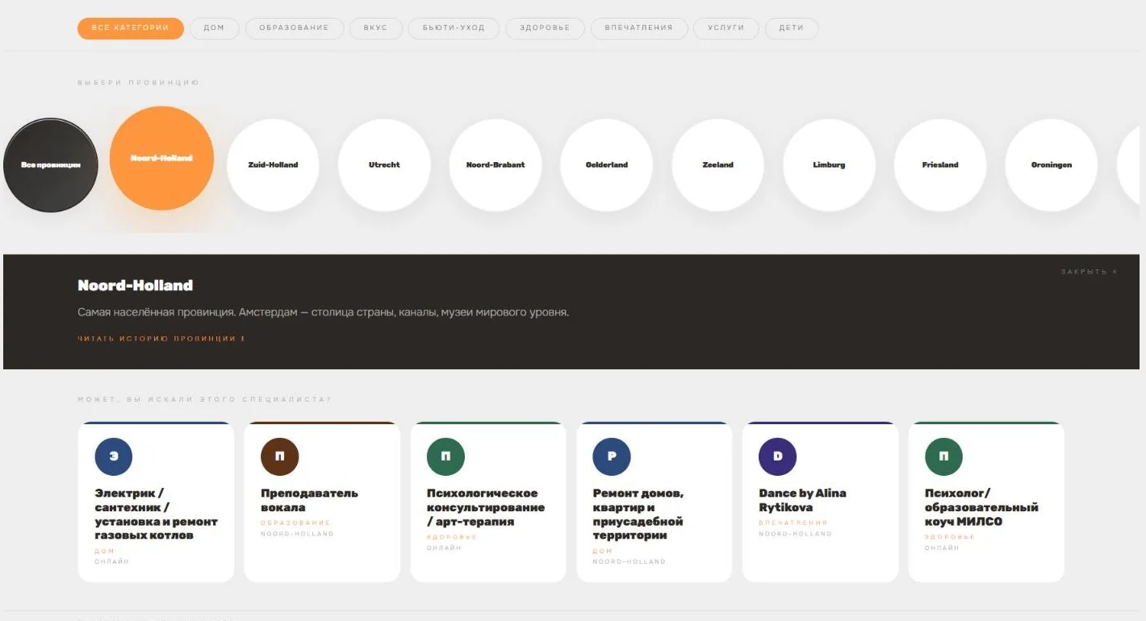Image resolution: width=1146 pixels, height=621 pixels.
Task: Click the П avatar on арт-терапия card
Action: 445,456
